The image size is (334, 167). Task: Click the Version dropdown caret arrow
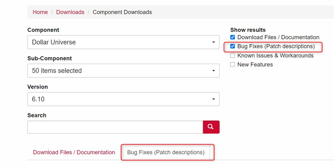click(x=214, y=99)
